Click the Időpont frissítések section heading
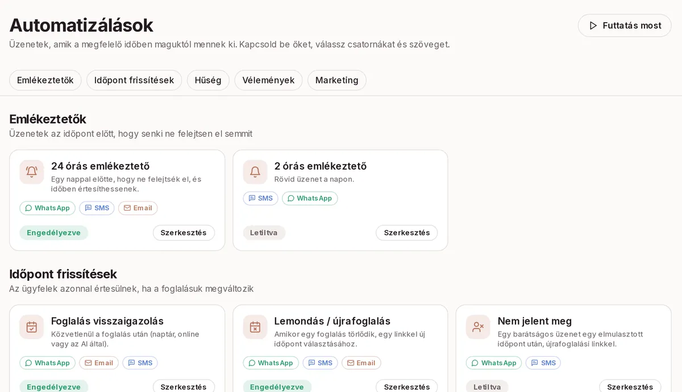 point(63,274)
